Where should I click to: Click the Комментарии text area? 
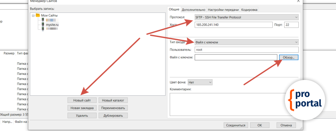click(234, 104)
